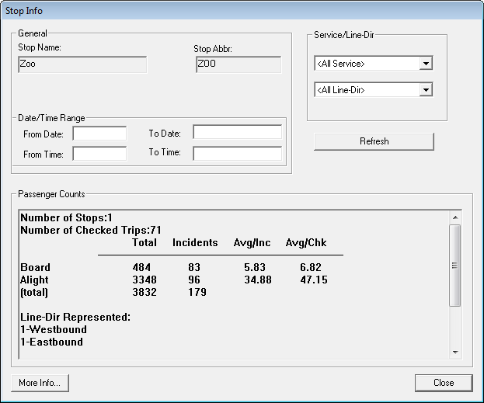
Task: Select the Alight total value 3348
Action: [x=145, y=280]
